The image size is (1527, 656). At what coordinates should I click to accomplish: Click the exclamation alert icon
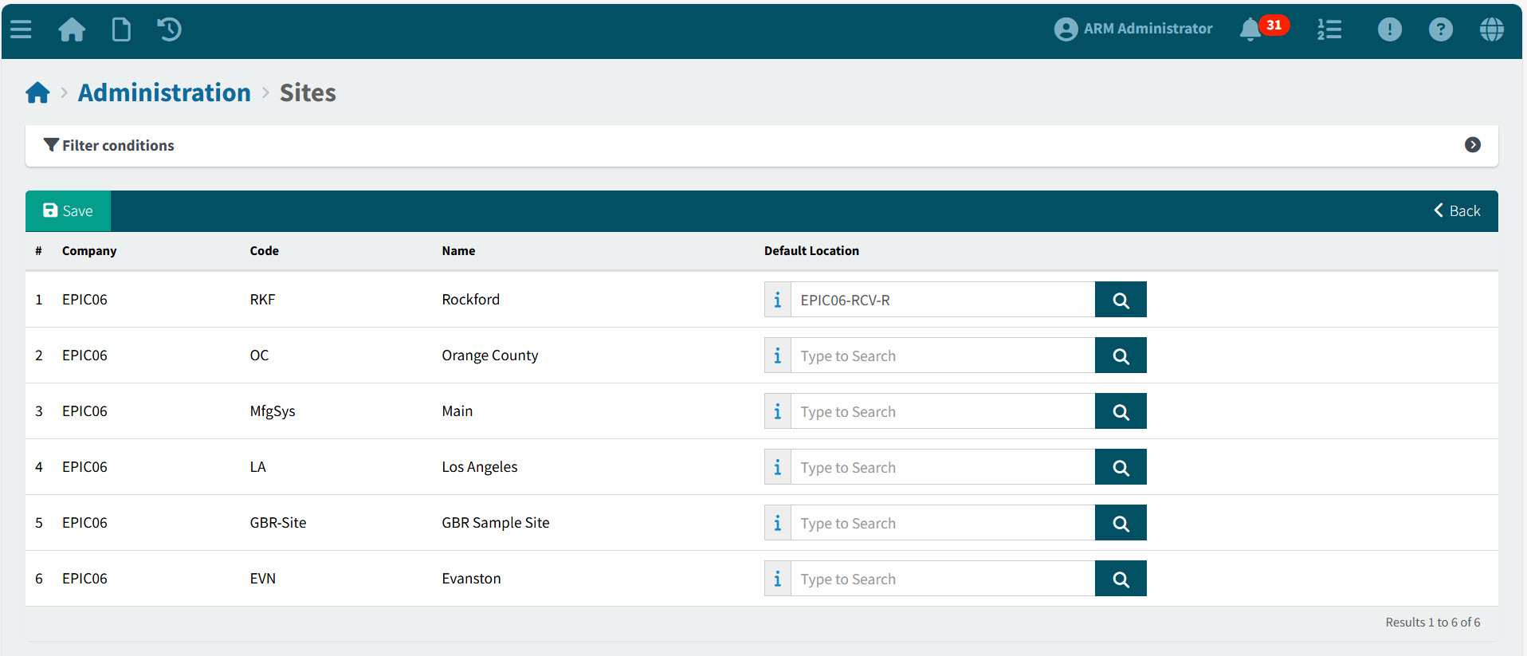1389,29
